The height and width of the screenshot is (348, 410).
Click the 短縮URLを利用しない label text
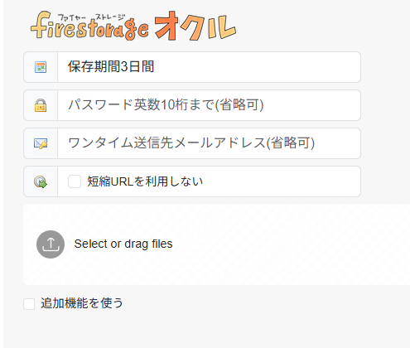(x=145, y=181)
